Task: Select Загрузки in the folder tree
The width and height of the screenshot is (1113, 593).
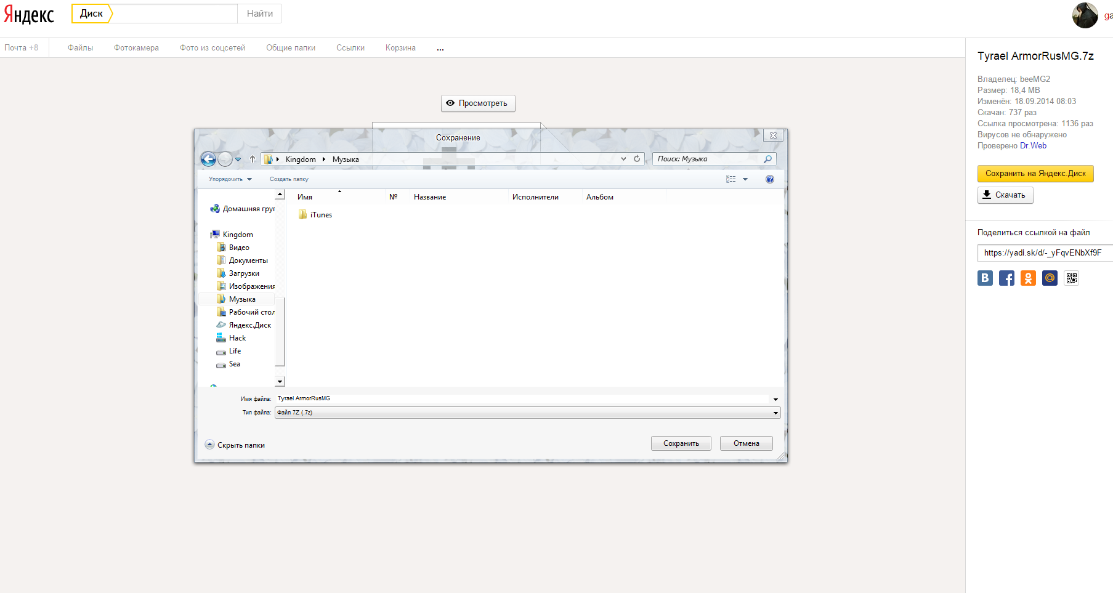Action: coord(238,273)
